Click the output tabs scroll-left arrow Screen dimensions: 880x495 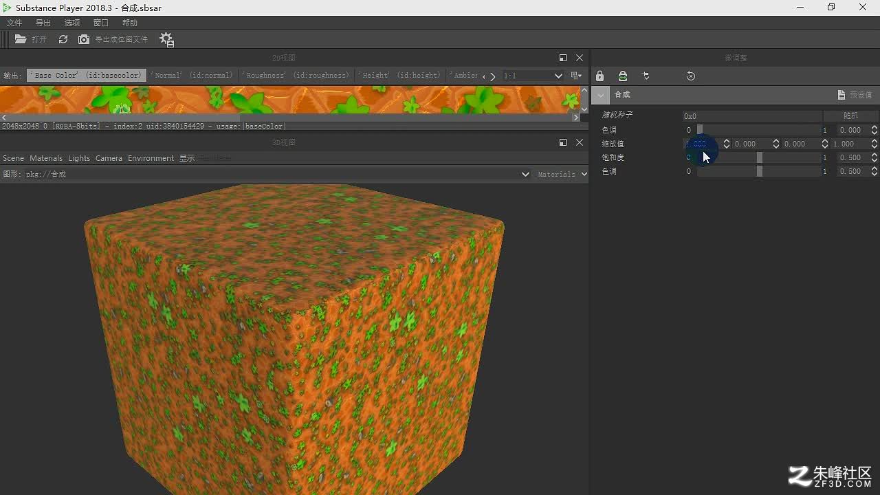(x=484, y=76)
